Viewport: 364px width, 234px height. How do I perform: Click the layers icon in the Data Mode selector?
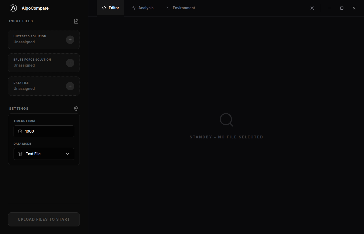pyautogui.click(x=20, y=154)
